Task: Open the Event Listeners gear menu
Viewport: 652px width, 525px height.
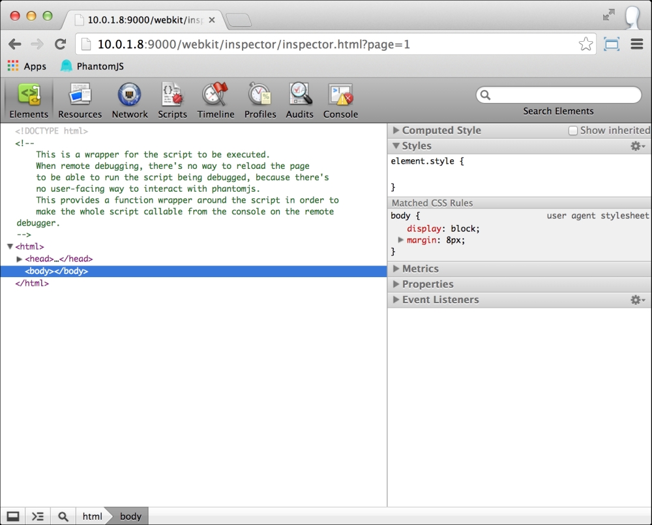Action: point(638,300)
